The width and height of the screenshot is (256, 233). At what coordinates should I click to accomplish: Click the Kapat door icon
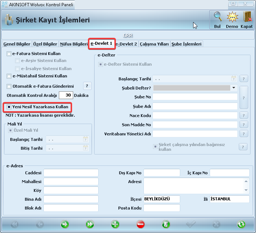coord(247,17)
